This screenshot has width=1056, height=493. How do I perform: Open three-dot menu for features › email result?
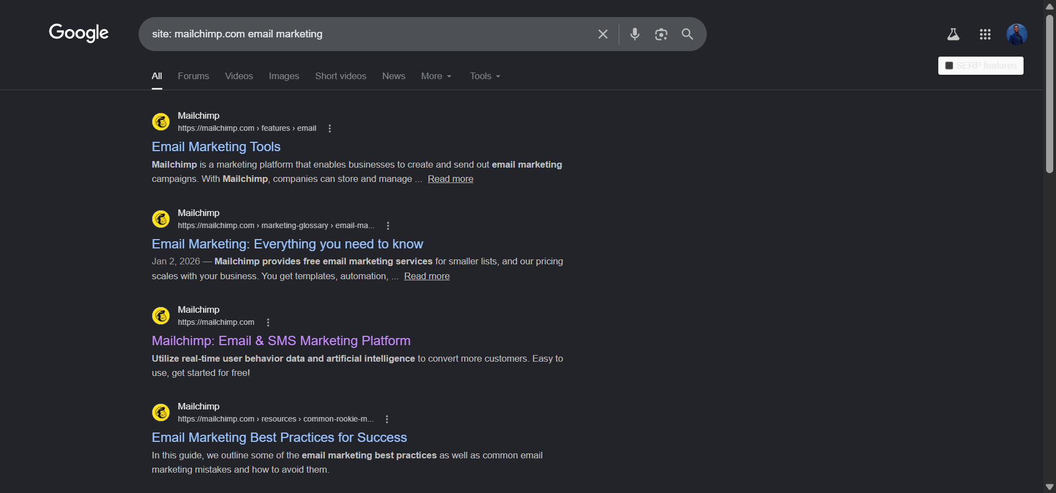[x=329, y=129]
